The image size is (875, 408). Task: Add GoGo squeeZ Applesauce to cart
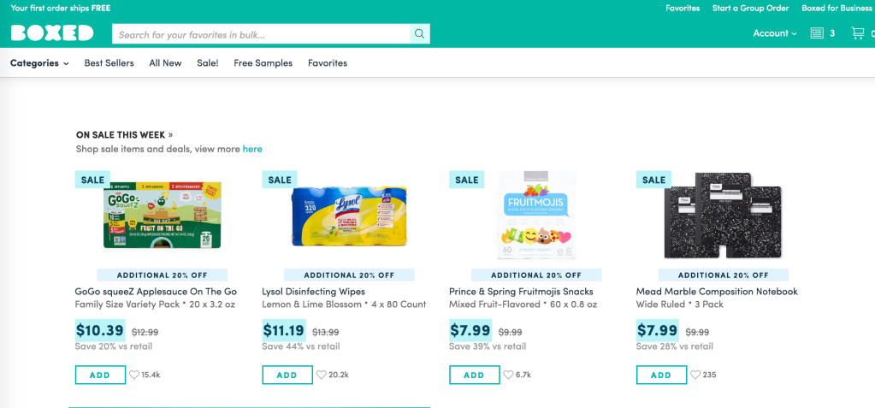click(x=100, y=375)
